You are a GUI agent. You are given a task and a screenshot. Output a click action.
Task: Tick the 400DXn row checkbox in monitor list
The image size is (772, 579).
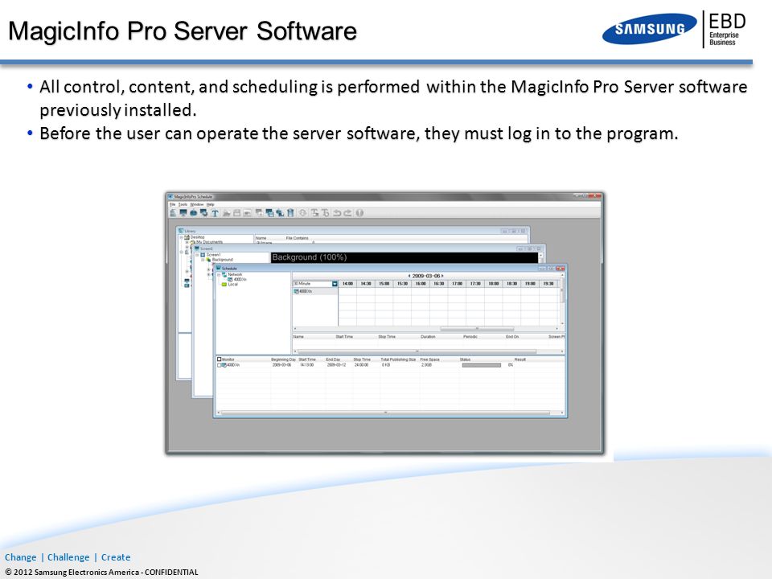point(220,365)
